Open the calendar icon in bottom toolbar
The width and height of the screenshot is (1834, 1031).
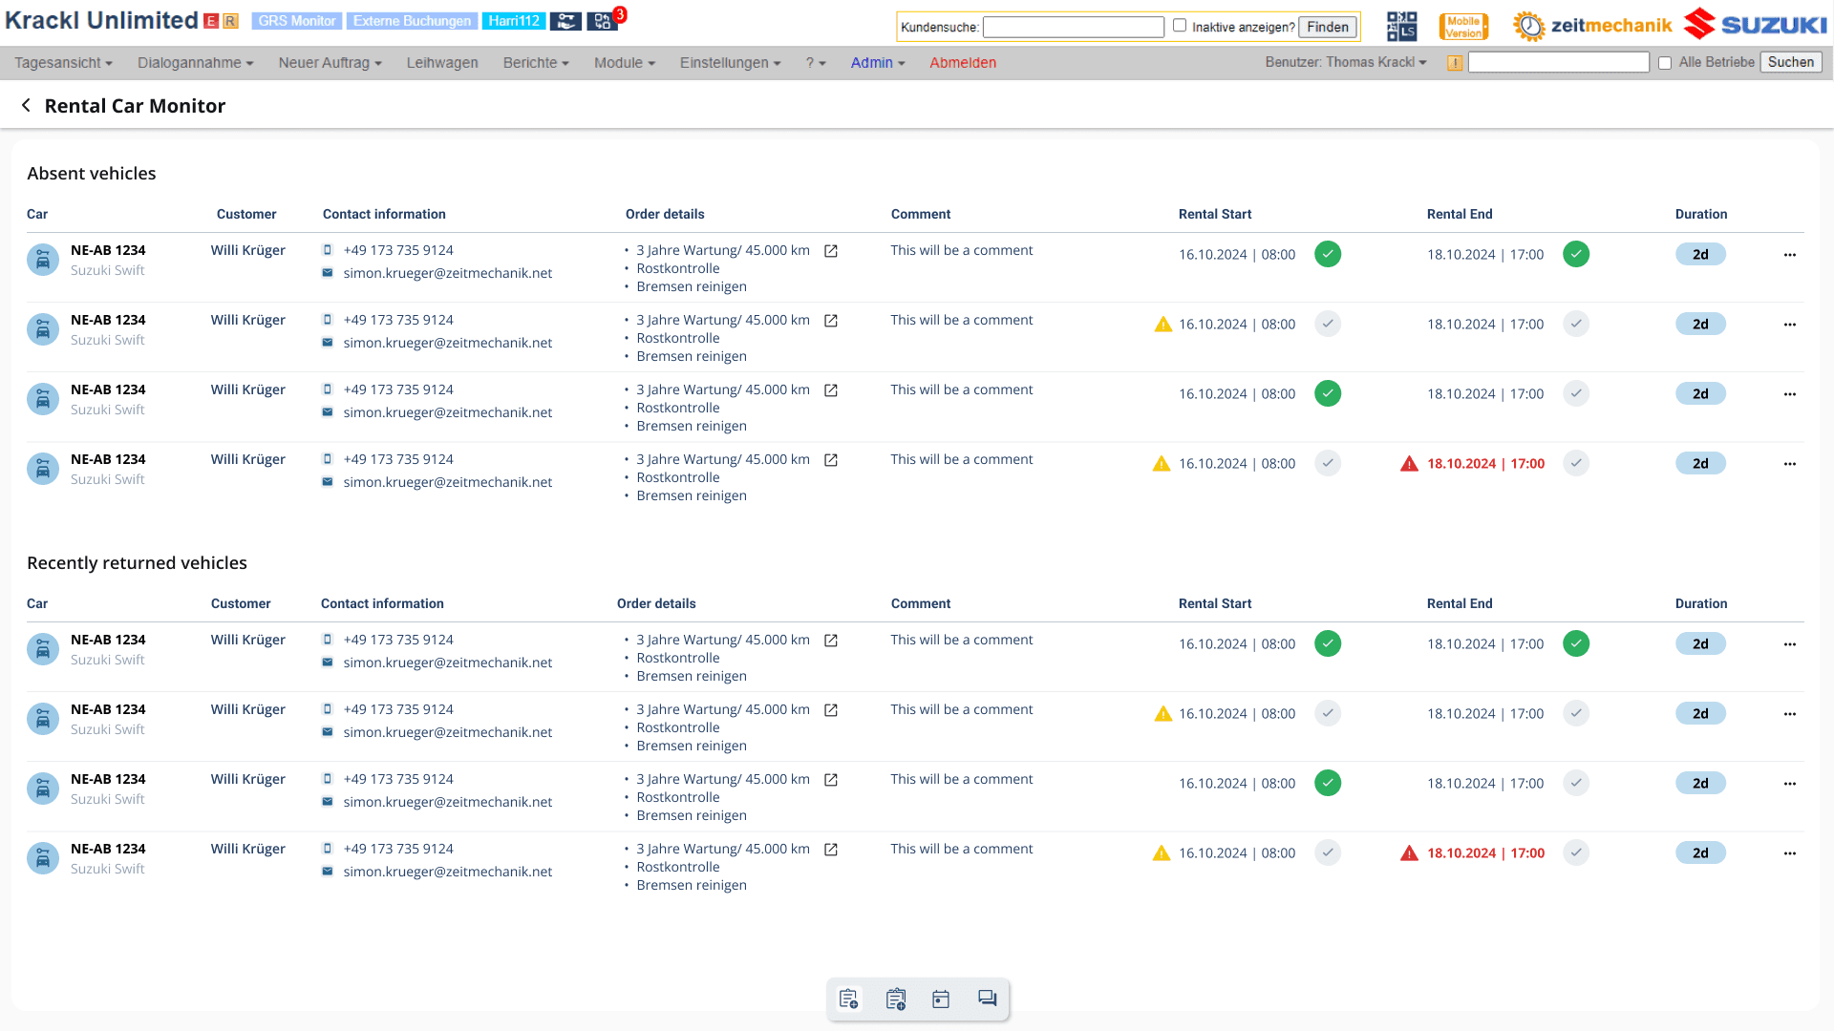click(941, 999)
